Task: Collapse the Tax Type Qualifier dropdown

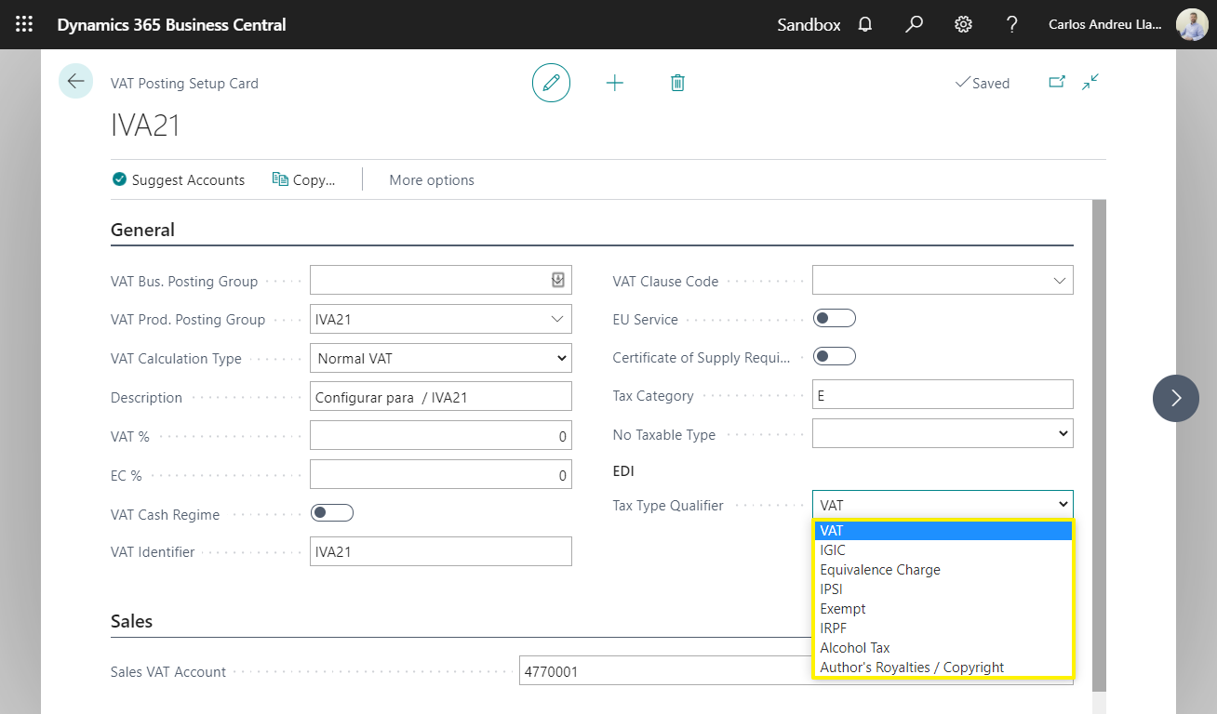Action: click(943, 505)
